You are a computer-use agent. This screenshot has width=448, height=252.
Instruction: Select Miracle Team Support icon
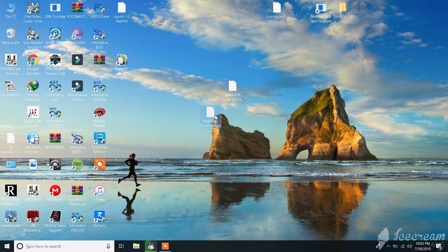[55, 222]
